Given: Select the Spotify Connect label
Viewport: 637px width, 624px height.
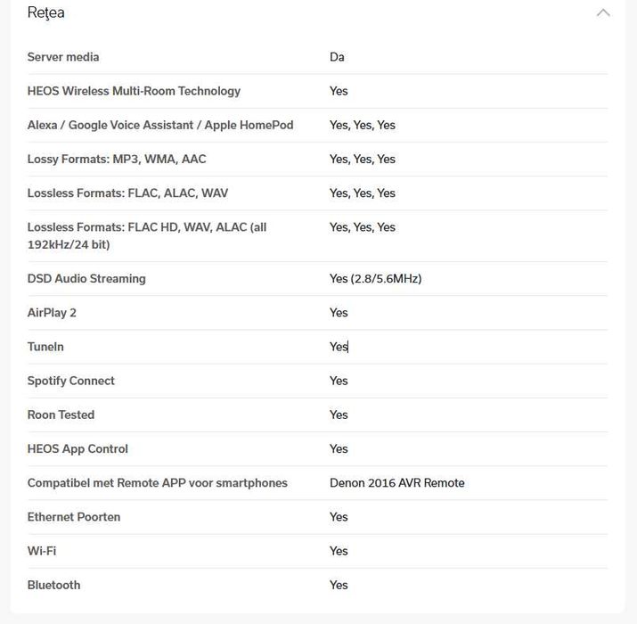Looking at the screenshot, I should coord(71,381).
